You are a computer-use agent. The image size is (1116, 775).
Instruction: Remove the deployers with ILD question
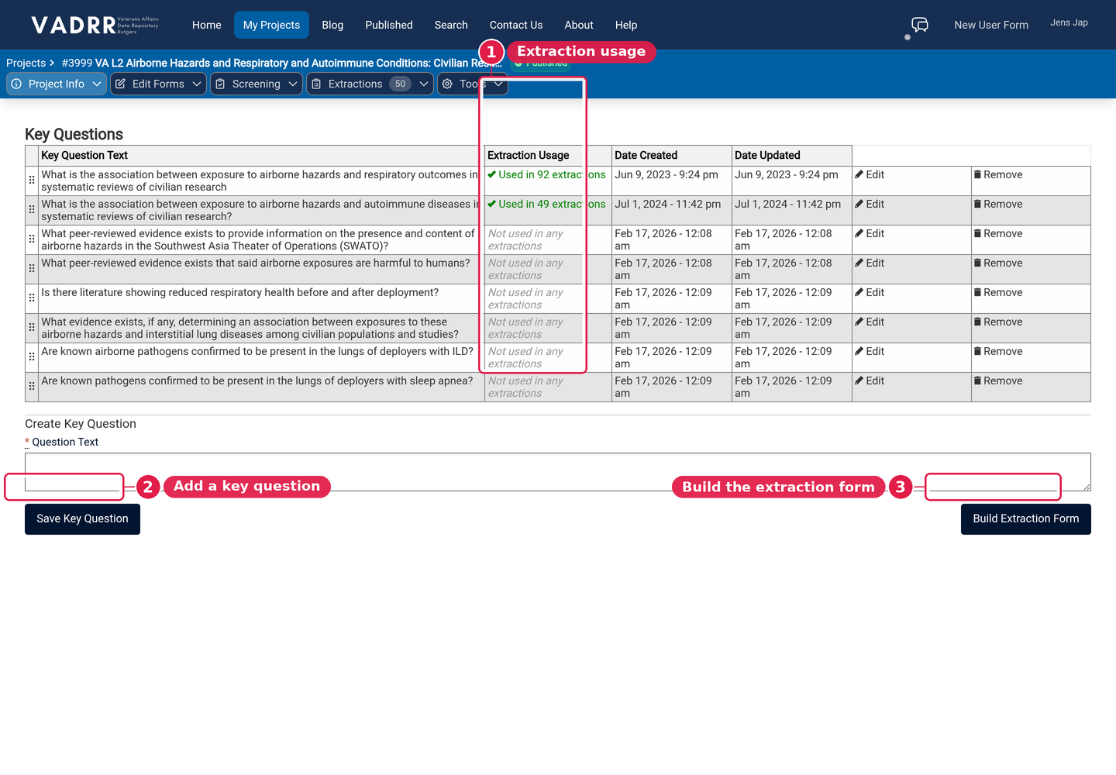pyautogui.click(x=998, y=351)
